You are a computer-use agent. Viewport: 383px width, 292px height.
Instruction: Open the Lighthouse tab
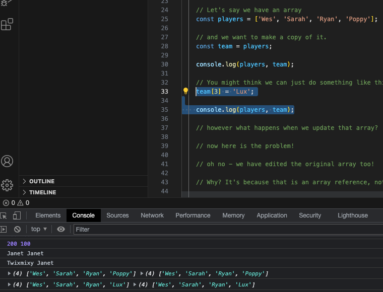click(352, 215)
